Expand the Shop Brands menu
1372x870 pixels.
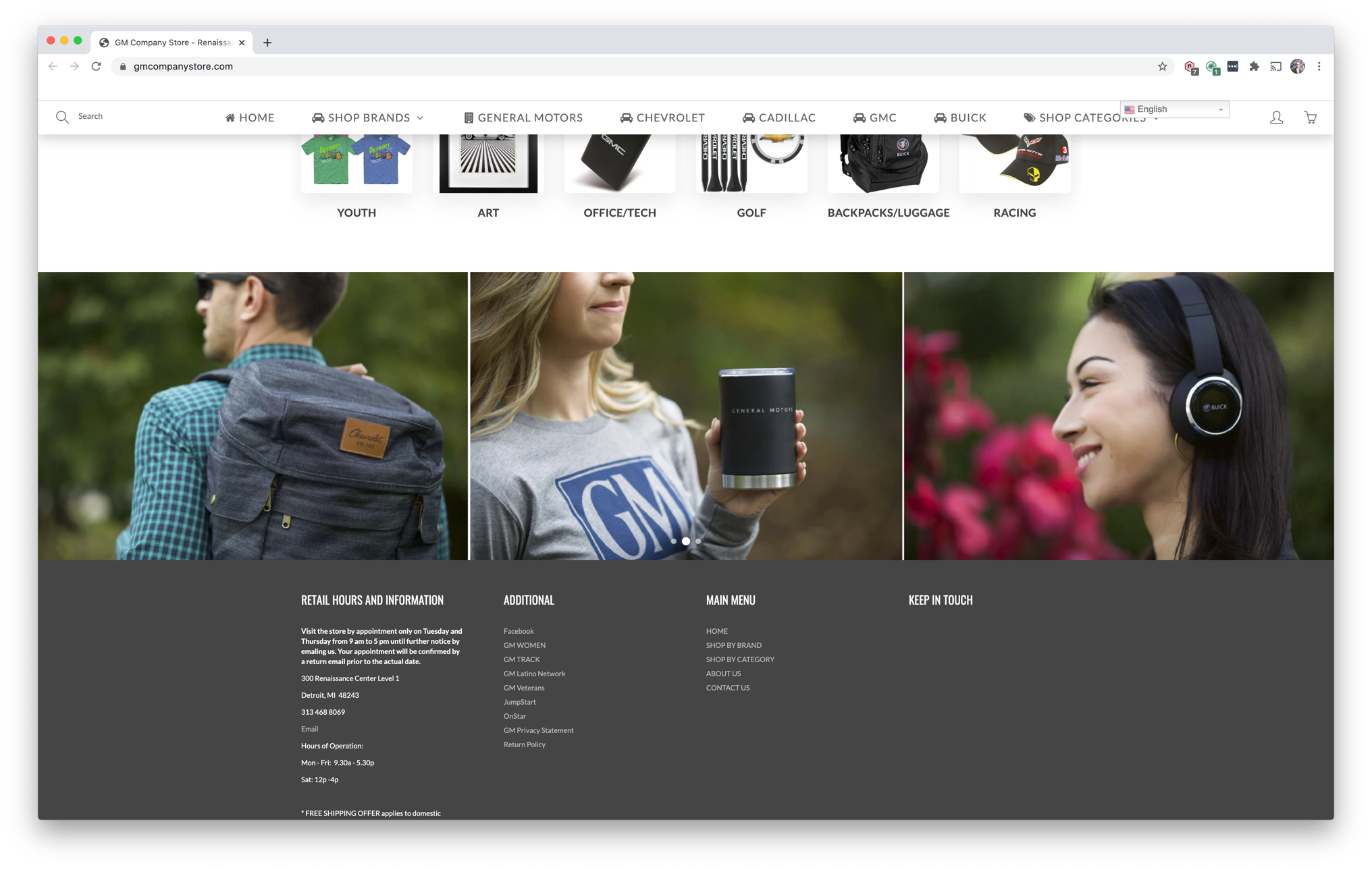click(368, 117)
